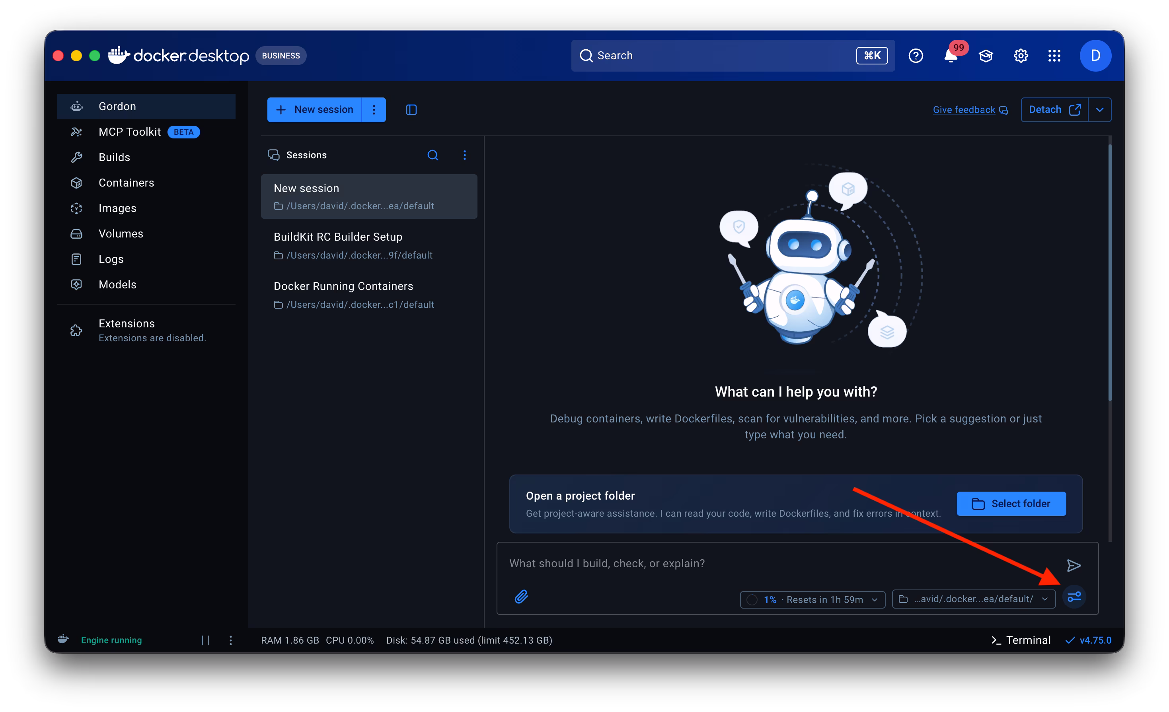Image resolution: width=1169 pixels, height=712 pixels.
Task: Go to the Builds section
Action: (146, 158)
